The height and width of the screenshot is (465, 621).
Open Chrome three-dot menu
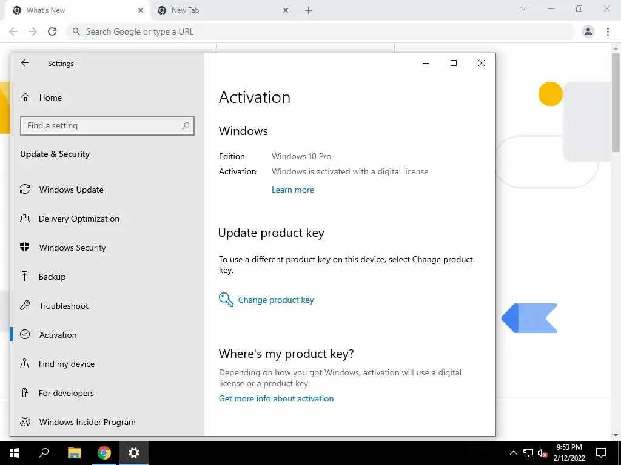point(608,31)
